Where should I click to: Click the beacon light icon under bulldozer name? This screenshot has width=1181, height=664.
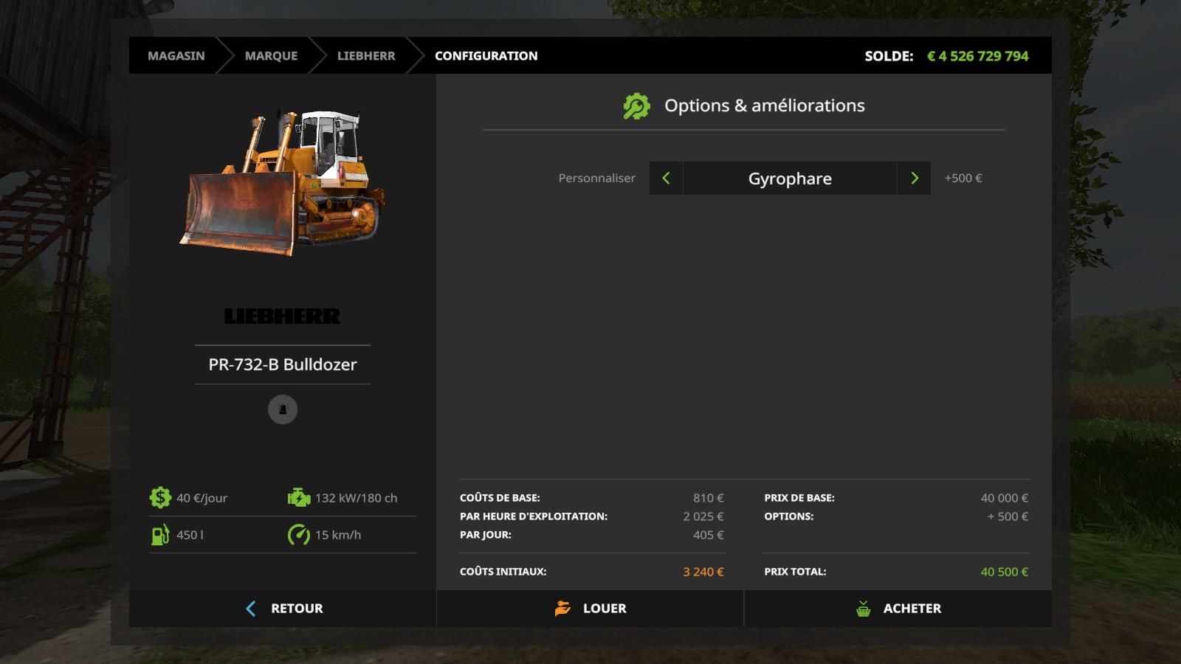[x=283, y=409]
